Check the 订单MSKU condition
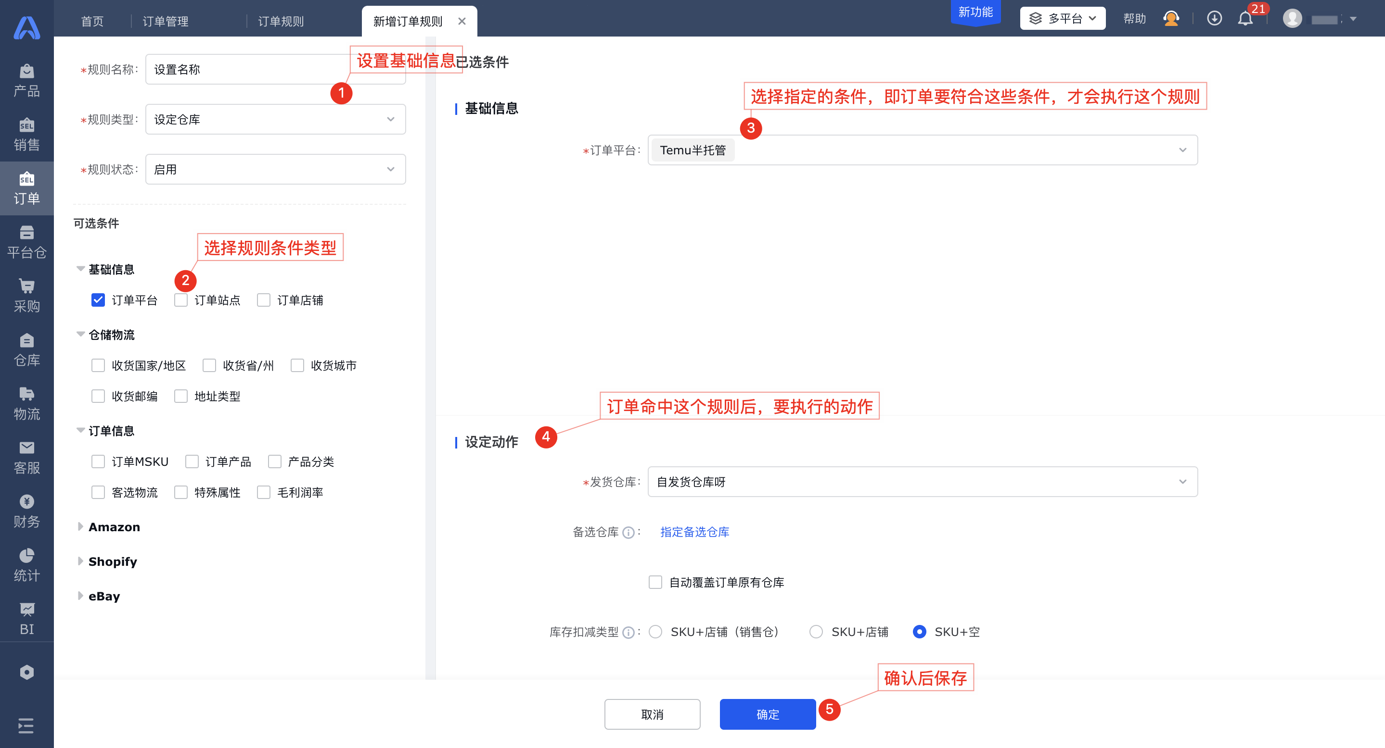 pyautogui.click(x=98, y=462)
